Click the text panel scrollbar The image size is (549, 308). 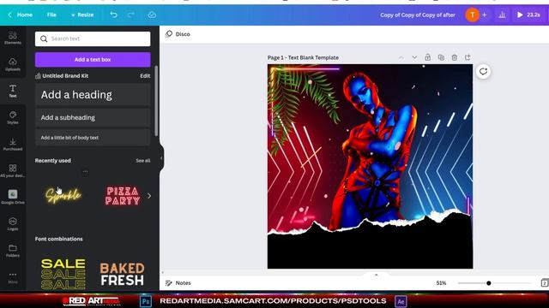[156, 101]
